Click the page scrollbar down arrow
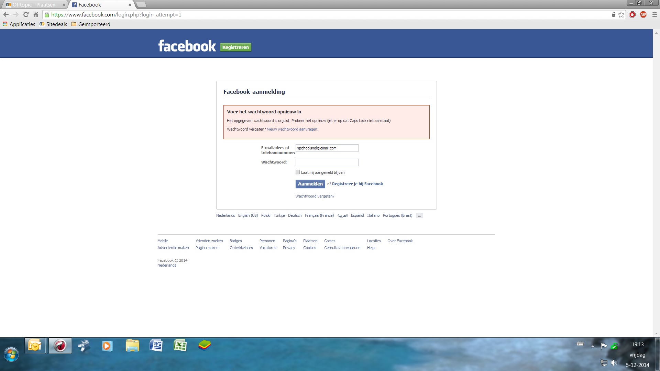 pos(656,334)
